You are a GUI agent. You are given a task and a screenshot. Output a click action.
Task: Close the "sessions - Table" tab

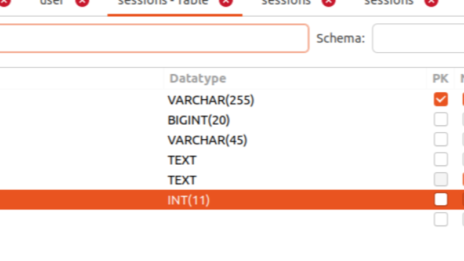tap(226, 2)
